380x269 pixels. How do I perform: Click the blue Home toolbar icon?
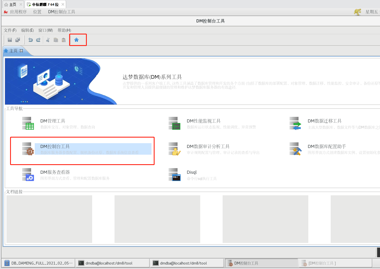tap(76, 40)
